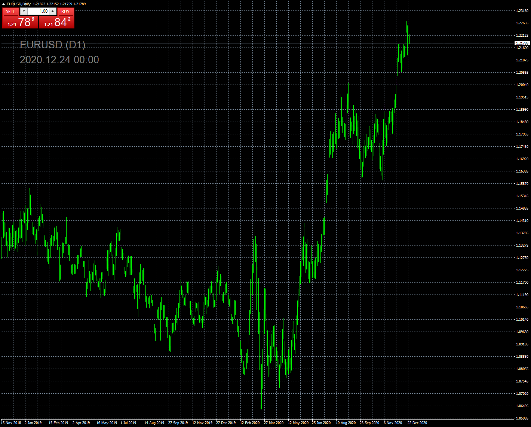Select the current price tag 1.21789

point(522,43)
